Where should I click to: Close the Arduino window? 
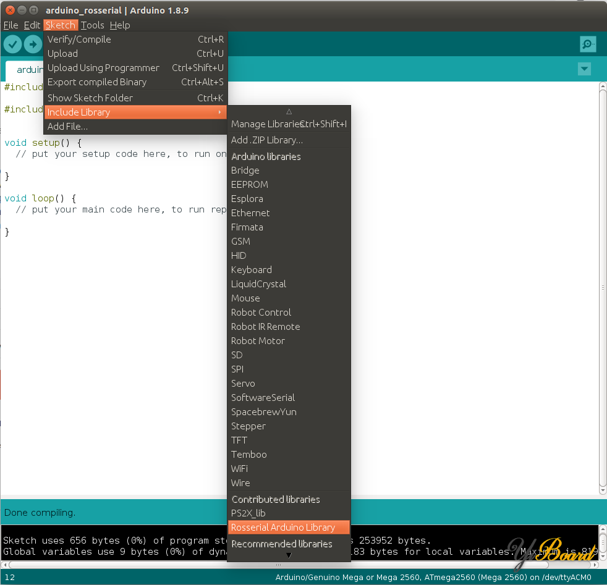(x=11, y=10)
